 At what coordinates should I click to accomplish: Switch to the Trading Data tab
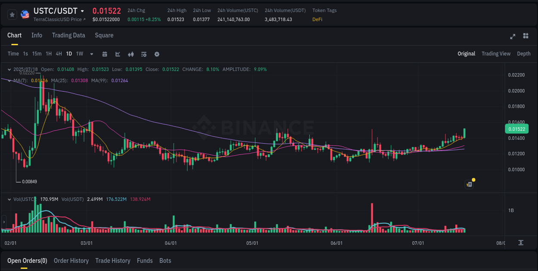coord(68,35)
